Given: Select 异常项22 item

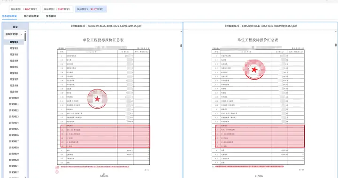Looking at the screenshot, I should click(14, 172).
